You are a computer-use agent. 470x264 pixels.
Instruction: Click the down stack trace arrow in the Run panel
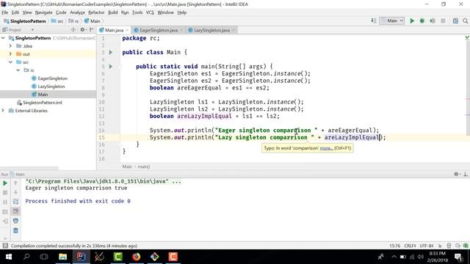pyautogui.click(x=15, y=192)
